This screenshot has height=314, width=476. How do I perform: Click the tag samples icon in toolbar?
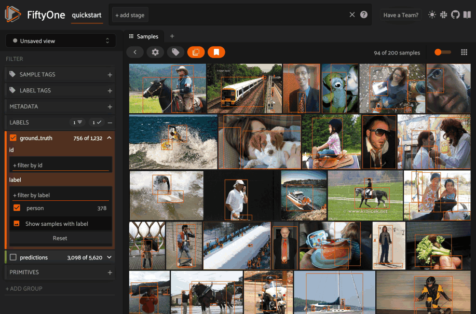(175, 52)
